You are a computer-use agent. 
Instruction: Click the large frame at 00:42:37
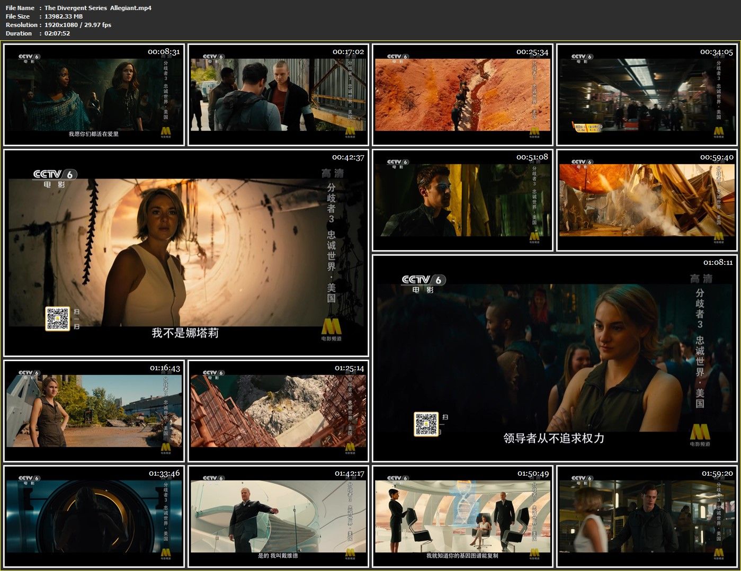pos(186,253)
